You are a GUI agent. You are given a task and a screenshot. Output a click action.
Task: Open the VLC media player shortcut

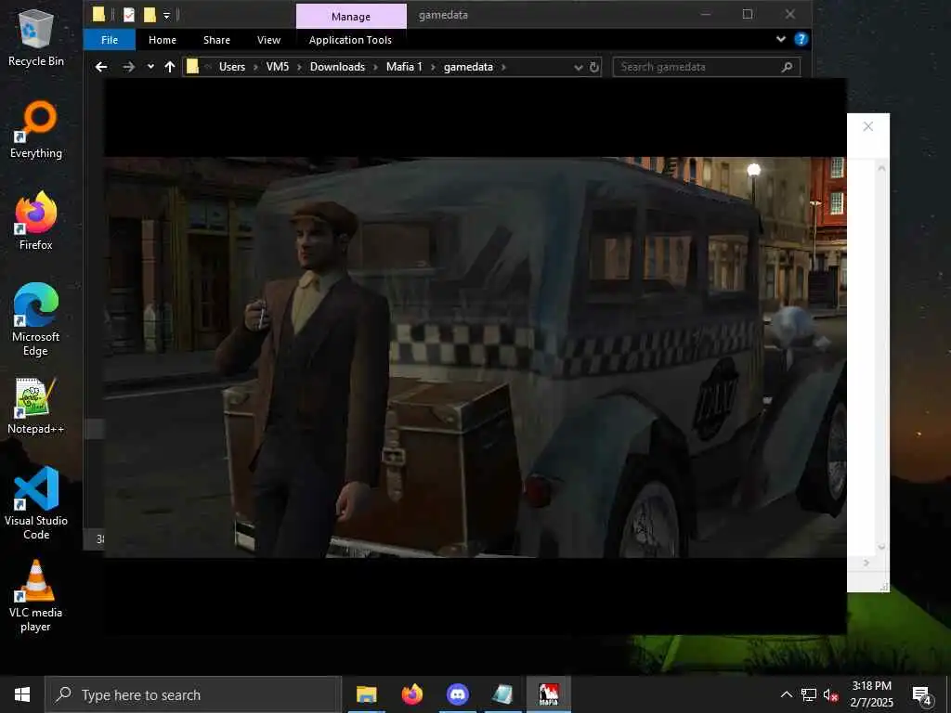coord(36,596)
